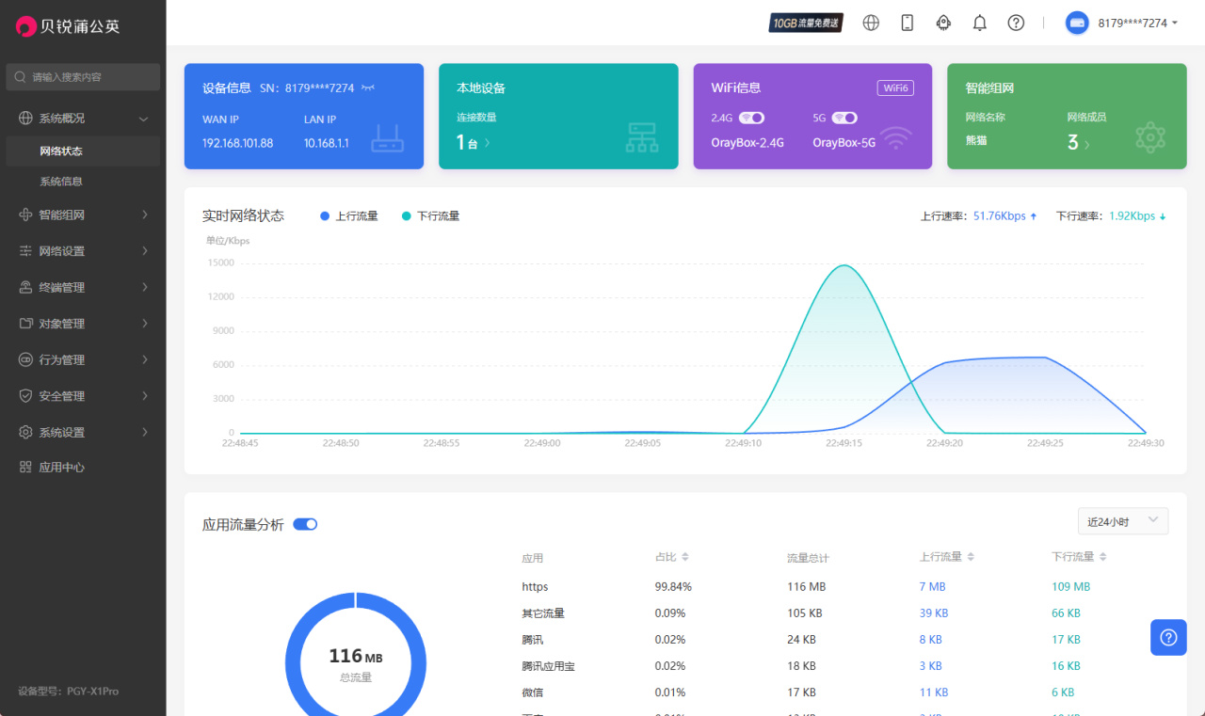Click the router icon on 设备信息 card
The width and height of the screenshot is (1205, 716).
pyautogui.click(x=387, y=138)
